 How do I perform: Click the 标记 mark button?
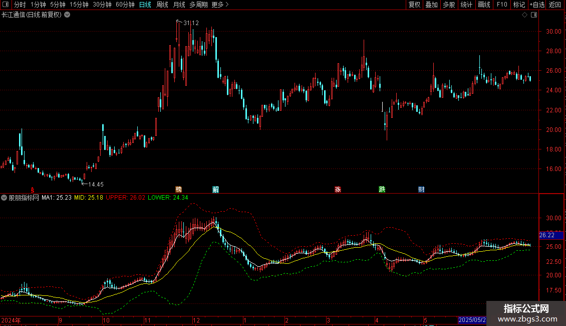[519, 5]
